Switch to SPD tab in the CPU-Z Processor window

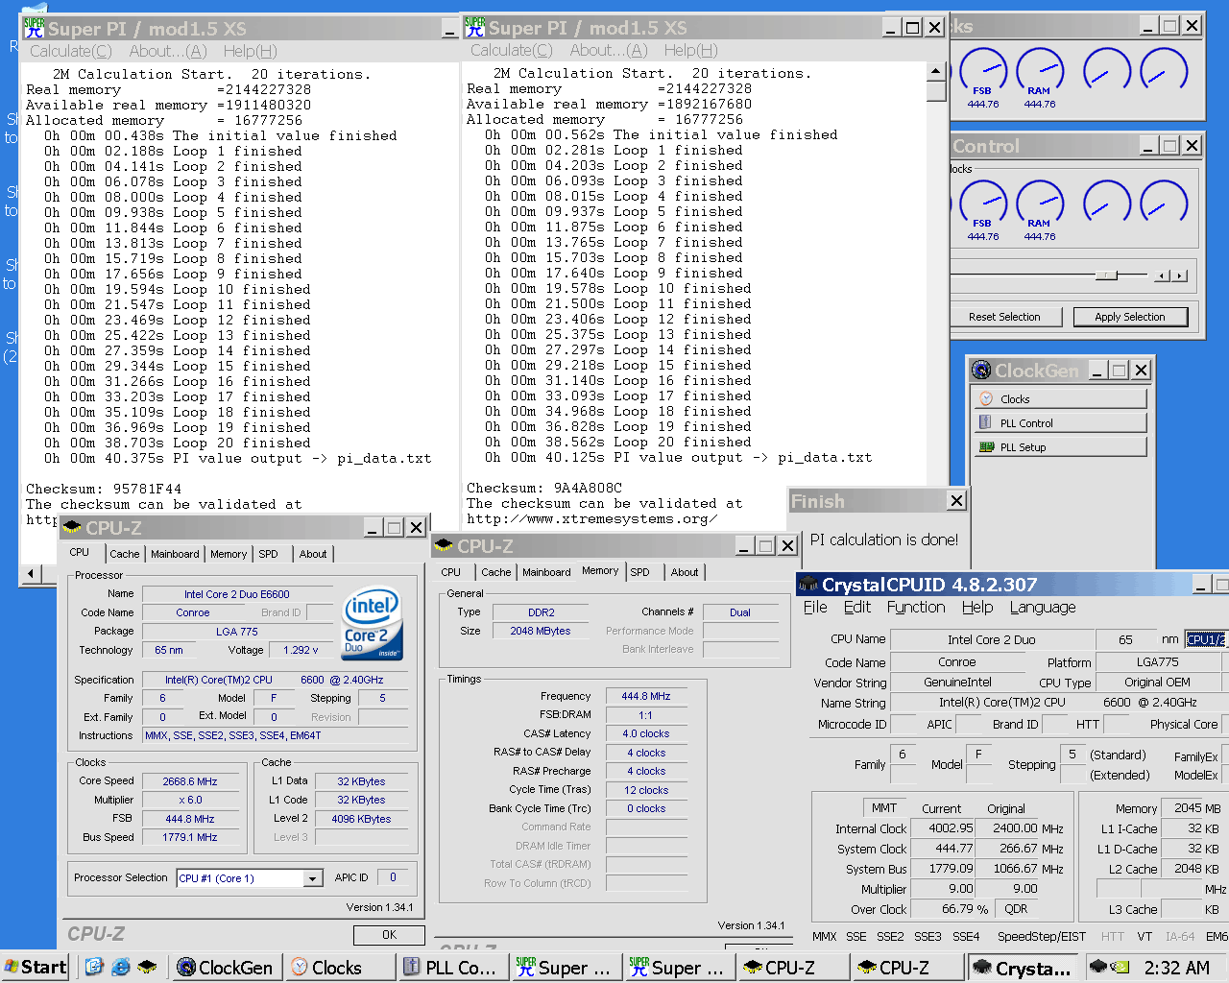(269, 554)
